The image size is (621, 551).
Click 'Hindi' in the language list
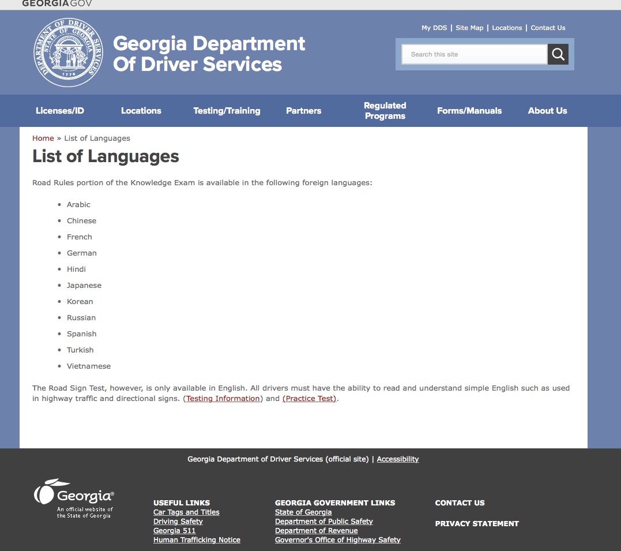[x=76, y=269]
